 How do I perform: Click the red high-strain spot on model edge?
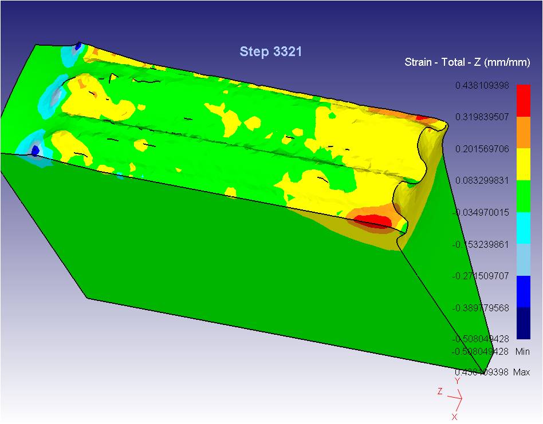click(372, 220)
